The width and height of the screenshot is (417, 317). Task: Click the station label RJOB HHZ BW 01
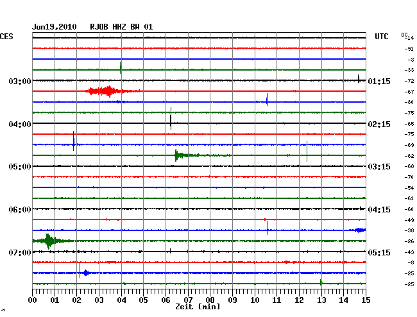click(121, 27)
